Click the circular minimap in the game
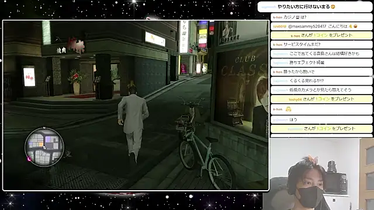374x210 pixels. (x=44, y=147)
